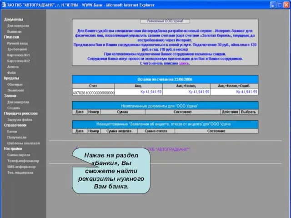Maximize the WWW-Банк browser window
The image size is (291, 218).
click(280, 5)
